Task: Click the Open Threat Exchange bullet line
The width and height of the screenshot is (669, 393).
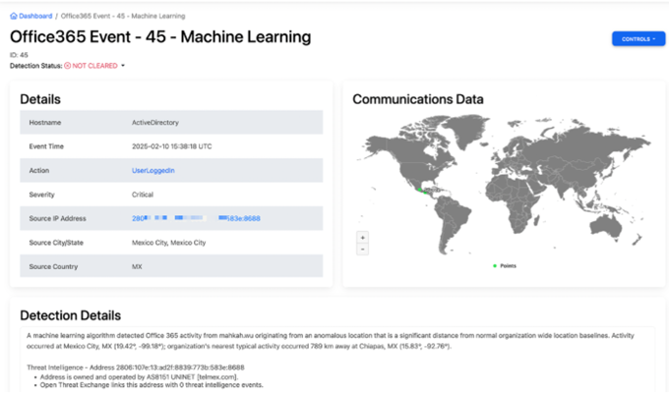Action: 152,385
